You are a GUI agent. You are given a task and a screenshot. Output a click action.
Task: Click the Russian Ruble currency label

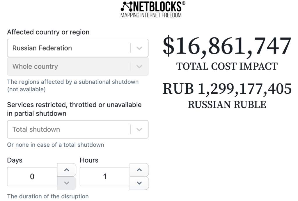coord(227,105)
